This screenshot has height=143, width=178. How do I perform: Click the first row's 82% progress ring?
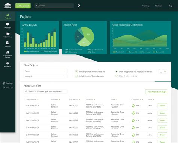pos(133,106)
